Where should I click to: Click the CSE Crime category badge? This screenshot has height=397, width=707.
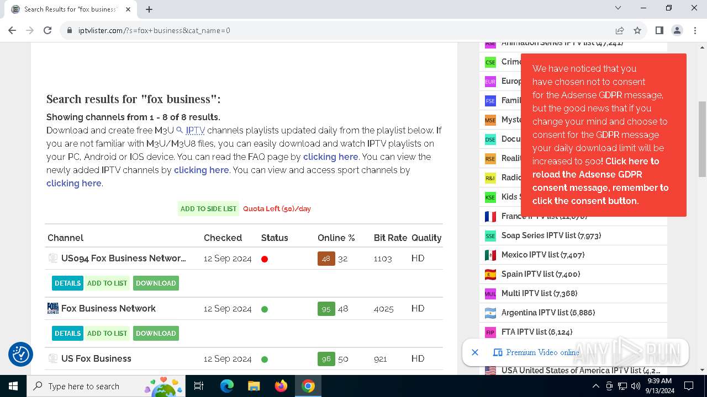click(x=490, y=62)
